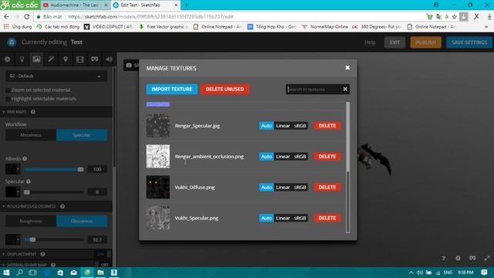Adjust the Glossiness slider

click(54, 239)
